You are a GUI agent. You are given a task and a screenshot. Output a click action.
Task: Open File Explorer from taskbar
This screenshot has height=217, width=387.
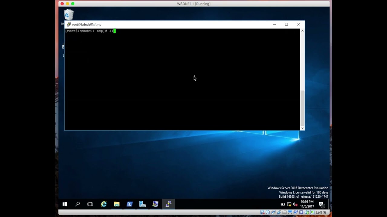click(117, 204)
